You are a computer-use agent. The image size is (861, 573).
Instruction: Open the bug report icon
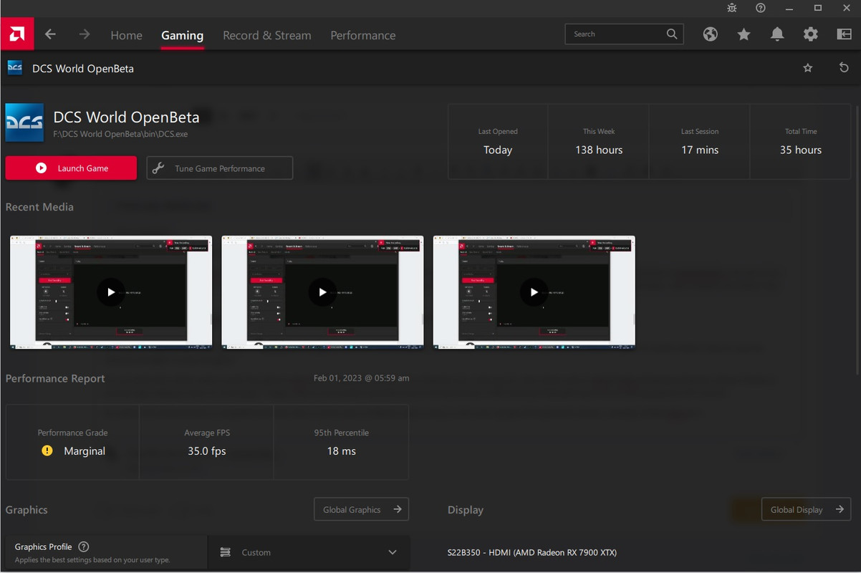point(731,8)
